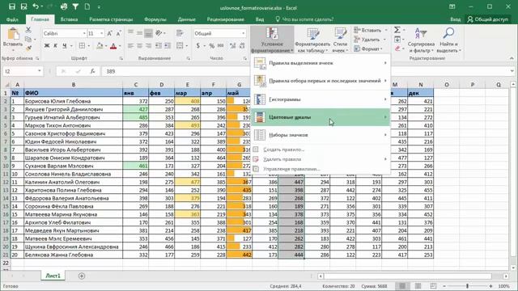Viewport: 518px width, 291px height.
Task: Choose Создать правило menu item
Action: (321, 150)
